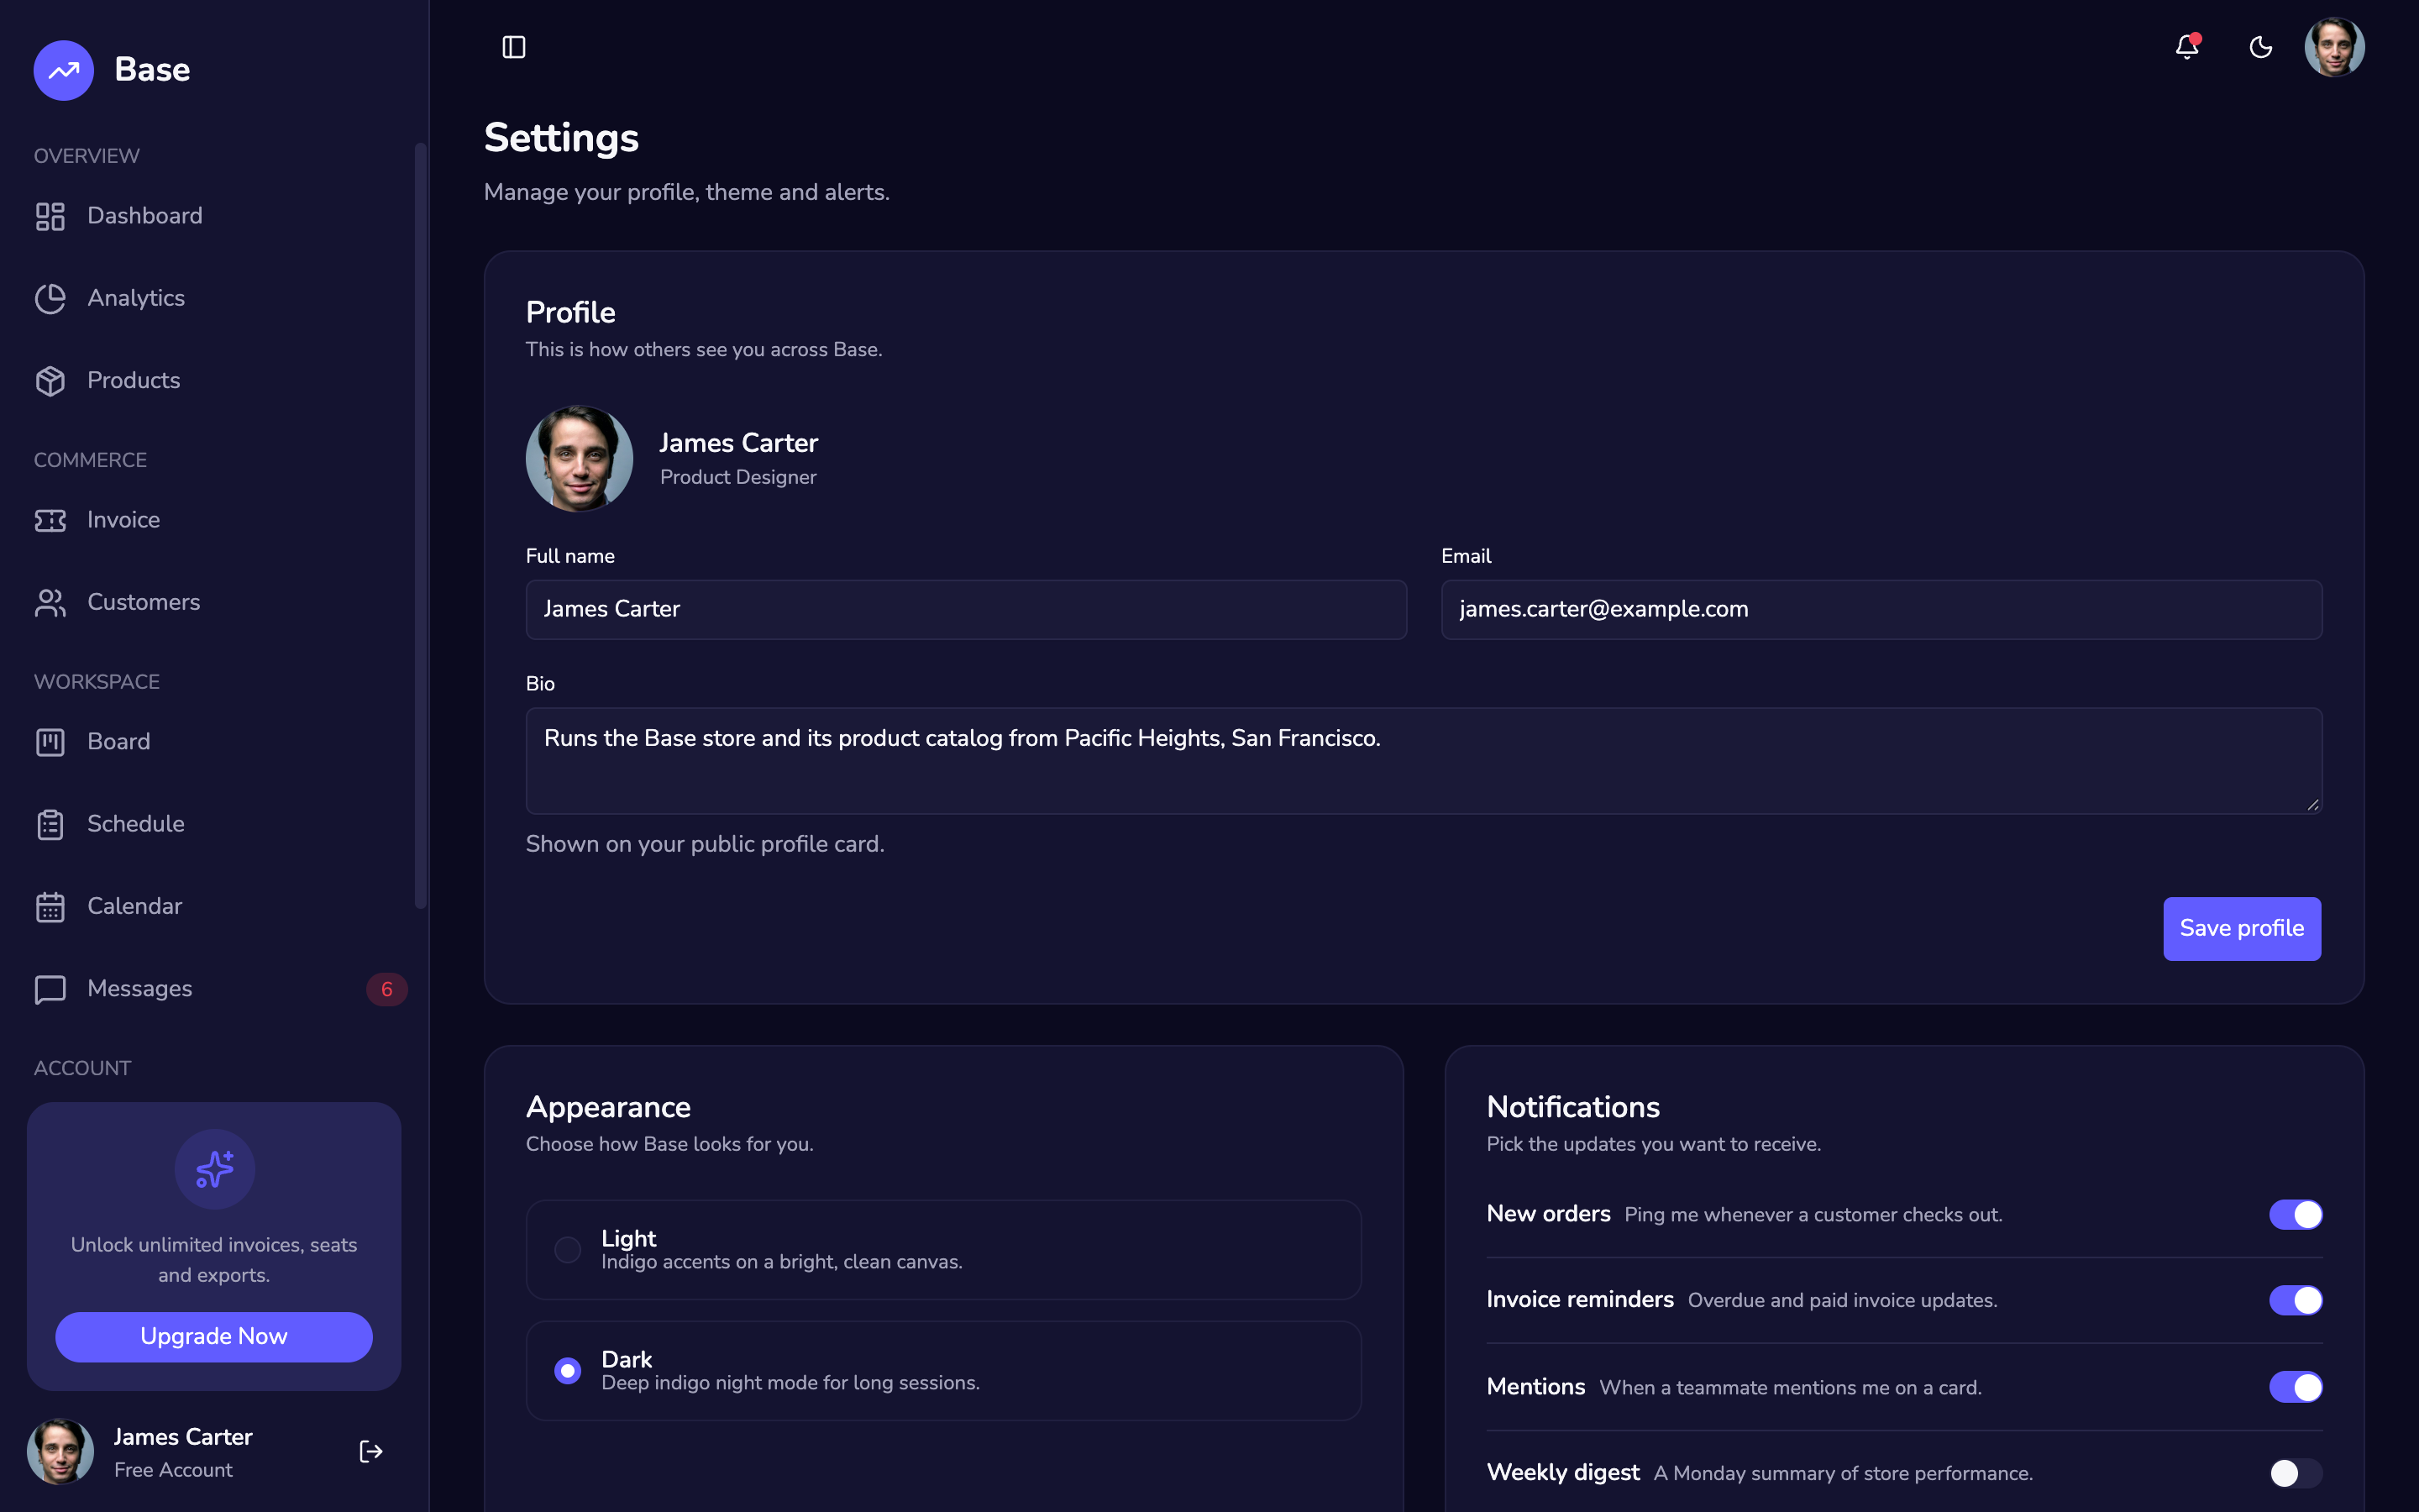Image resolution: width=2419 pixels, height=1512 pixels.
Task: Click the 'Free Account' text
Action: [x=173, y=1470]
